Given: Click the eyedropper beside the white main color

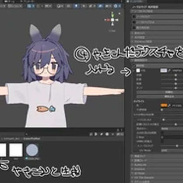Looking at the screenshot, I should tap(169, 70).
